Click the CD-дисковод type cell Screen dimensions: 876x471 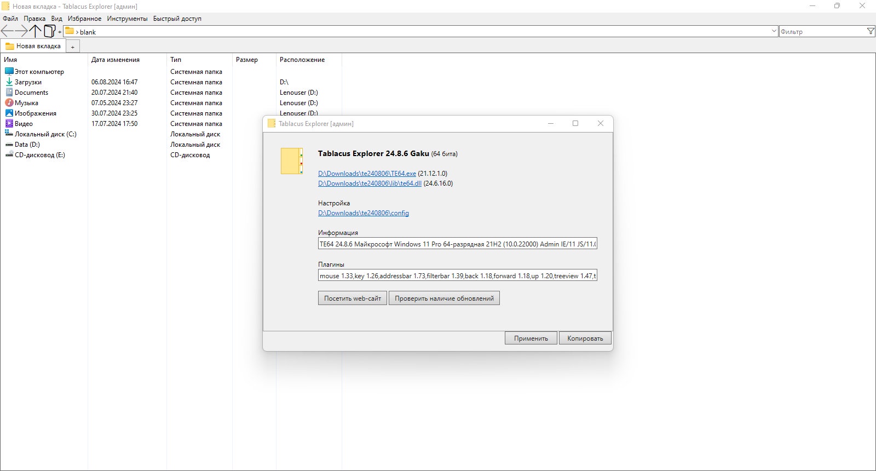pos(190,155)
